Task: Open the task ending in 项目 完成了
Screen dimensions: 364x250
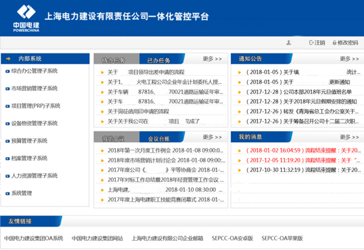Action: click(153, 121)
